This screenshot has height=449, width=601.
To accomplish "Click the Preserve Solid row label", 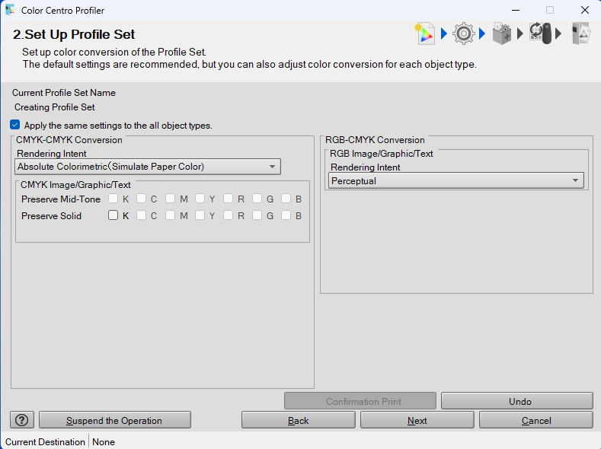I will point(51,216).
